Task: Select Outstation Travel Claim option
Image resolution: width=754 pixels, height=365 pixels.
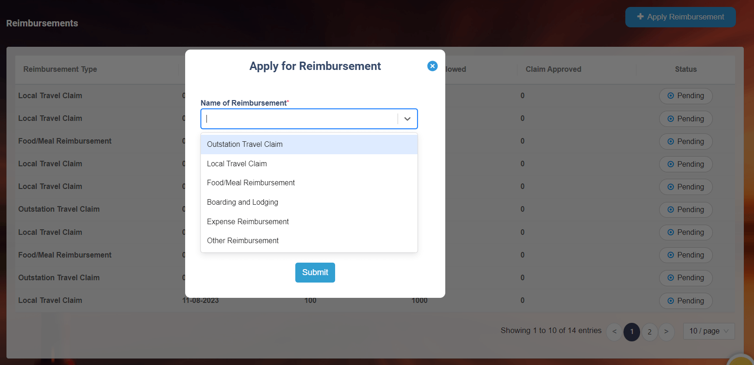Action: pos(244,145)
